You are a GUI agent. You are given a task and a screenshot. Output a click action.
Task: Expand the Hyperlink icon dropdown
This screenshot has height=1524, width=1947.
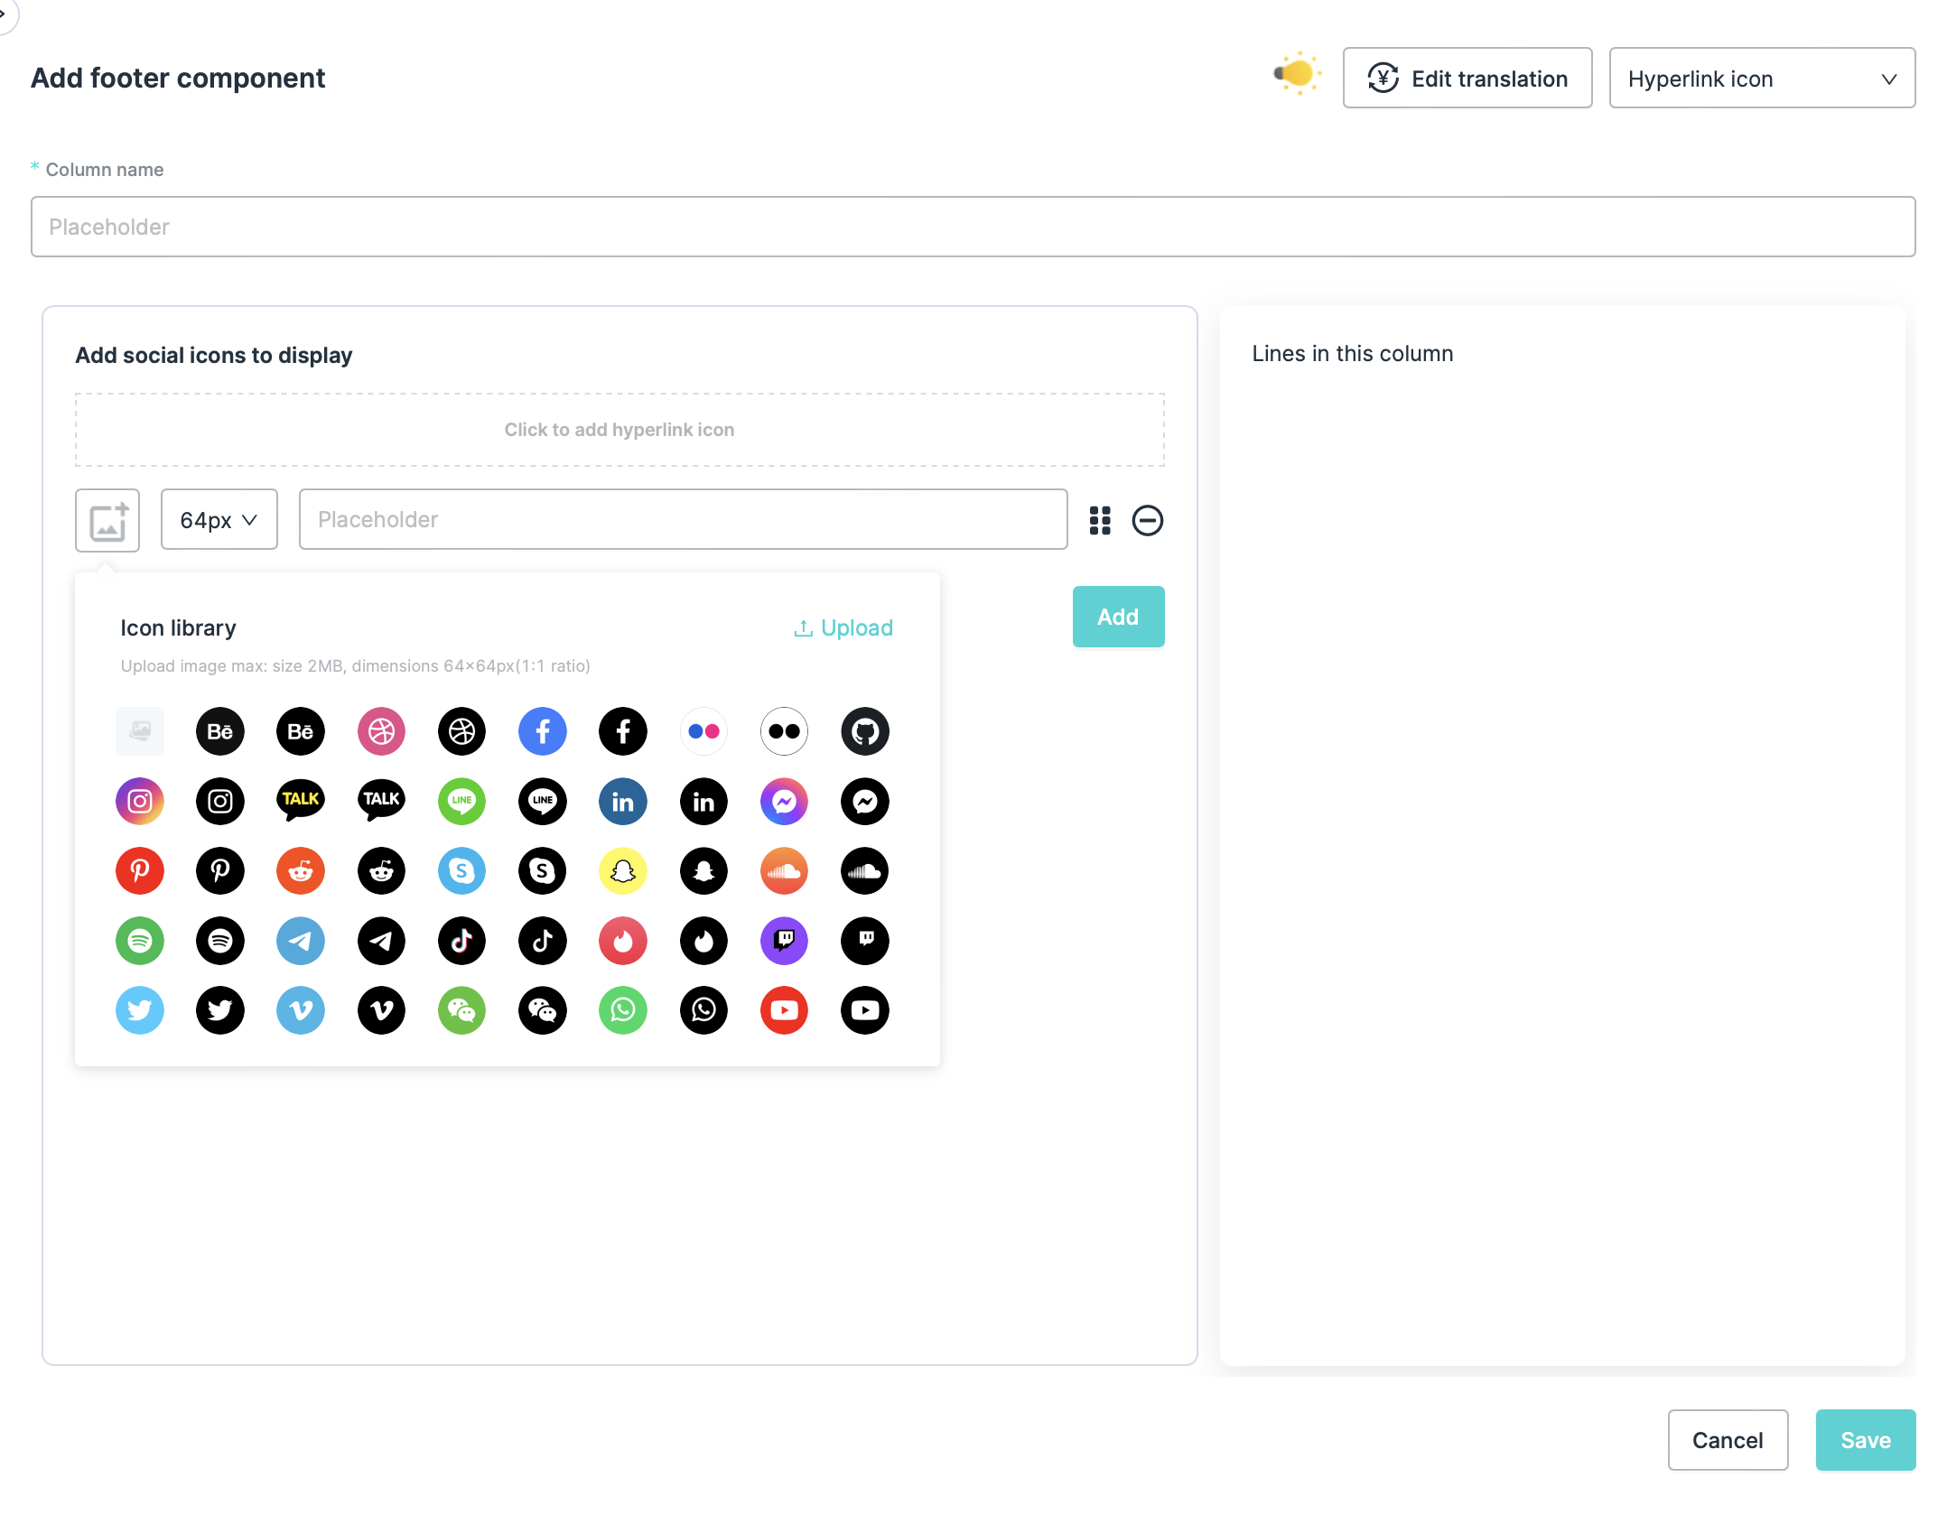point(1761,79)
